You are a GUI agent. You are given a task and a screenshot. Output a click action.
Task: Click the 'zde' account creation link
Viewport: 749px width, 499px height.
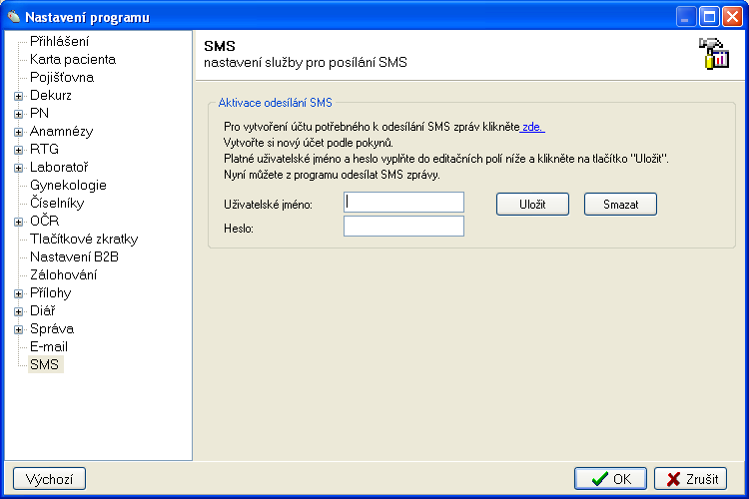[533, 128]
